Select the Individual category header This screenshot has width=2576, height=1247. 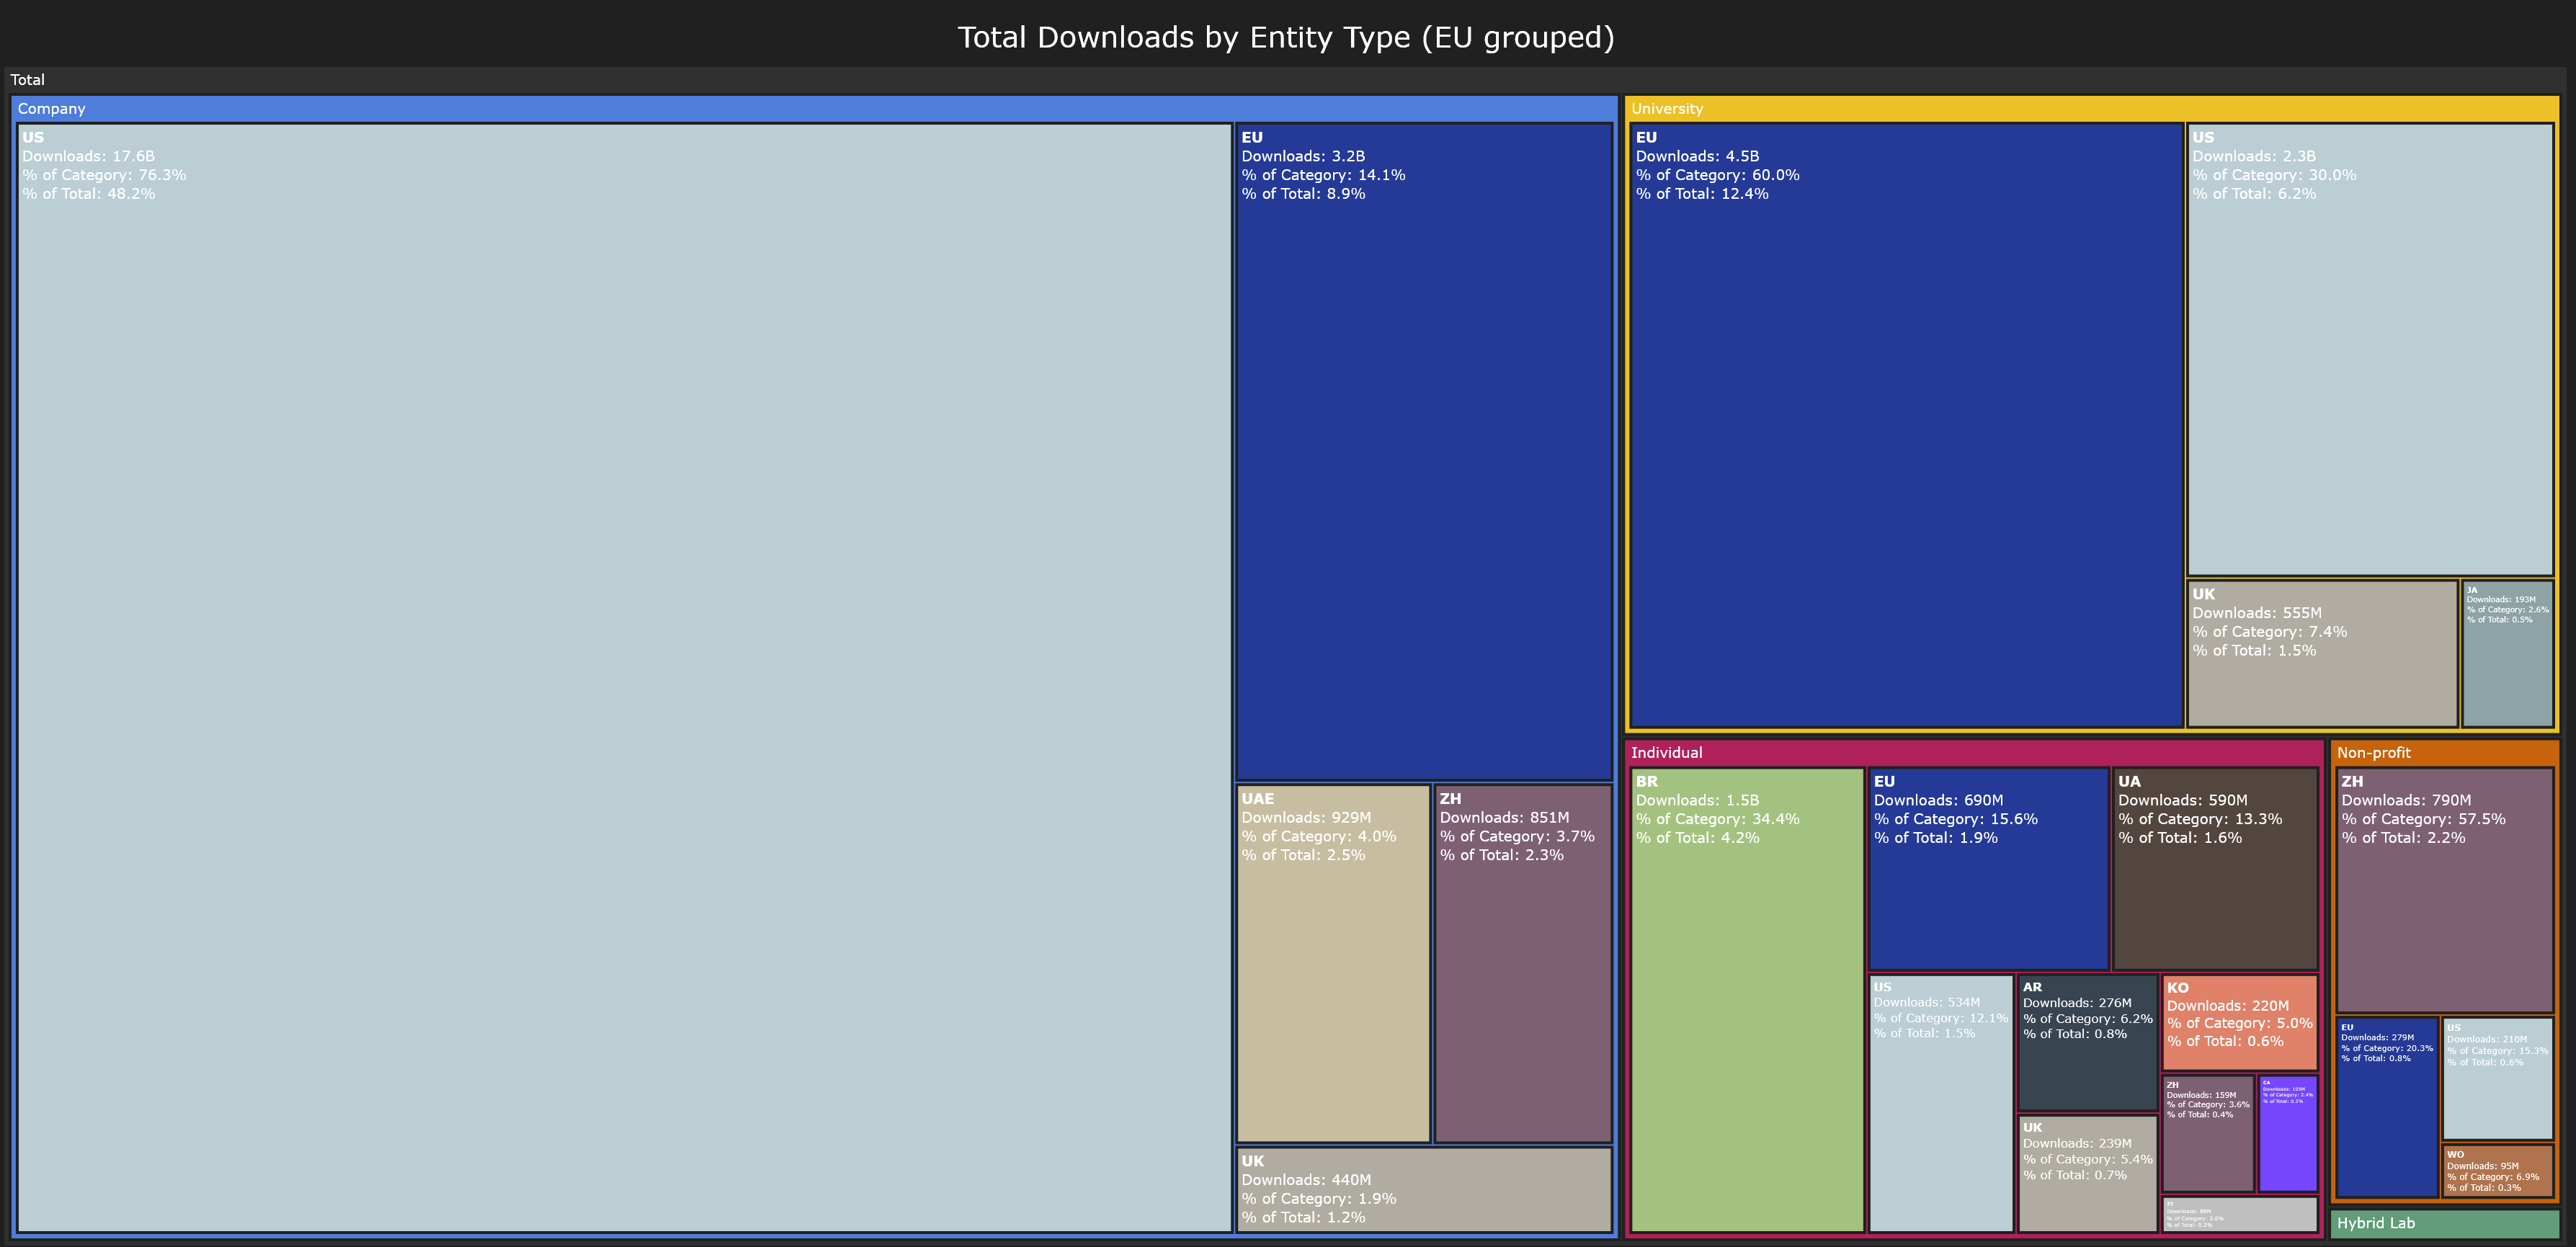pyautogui.click(x=1664, y=752)
